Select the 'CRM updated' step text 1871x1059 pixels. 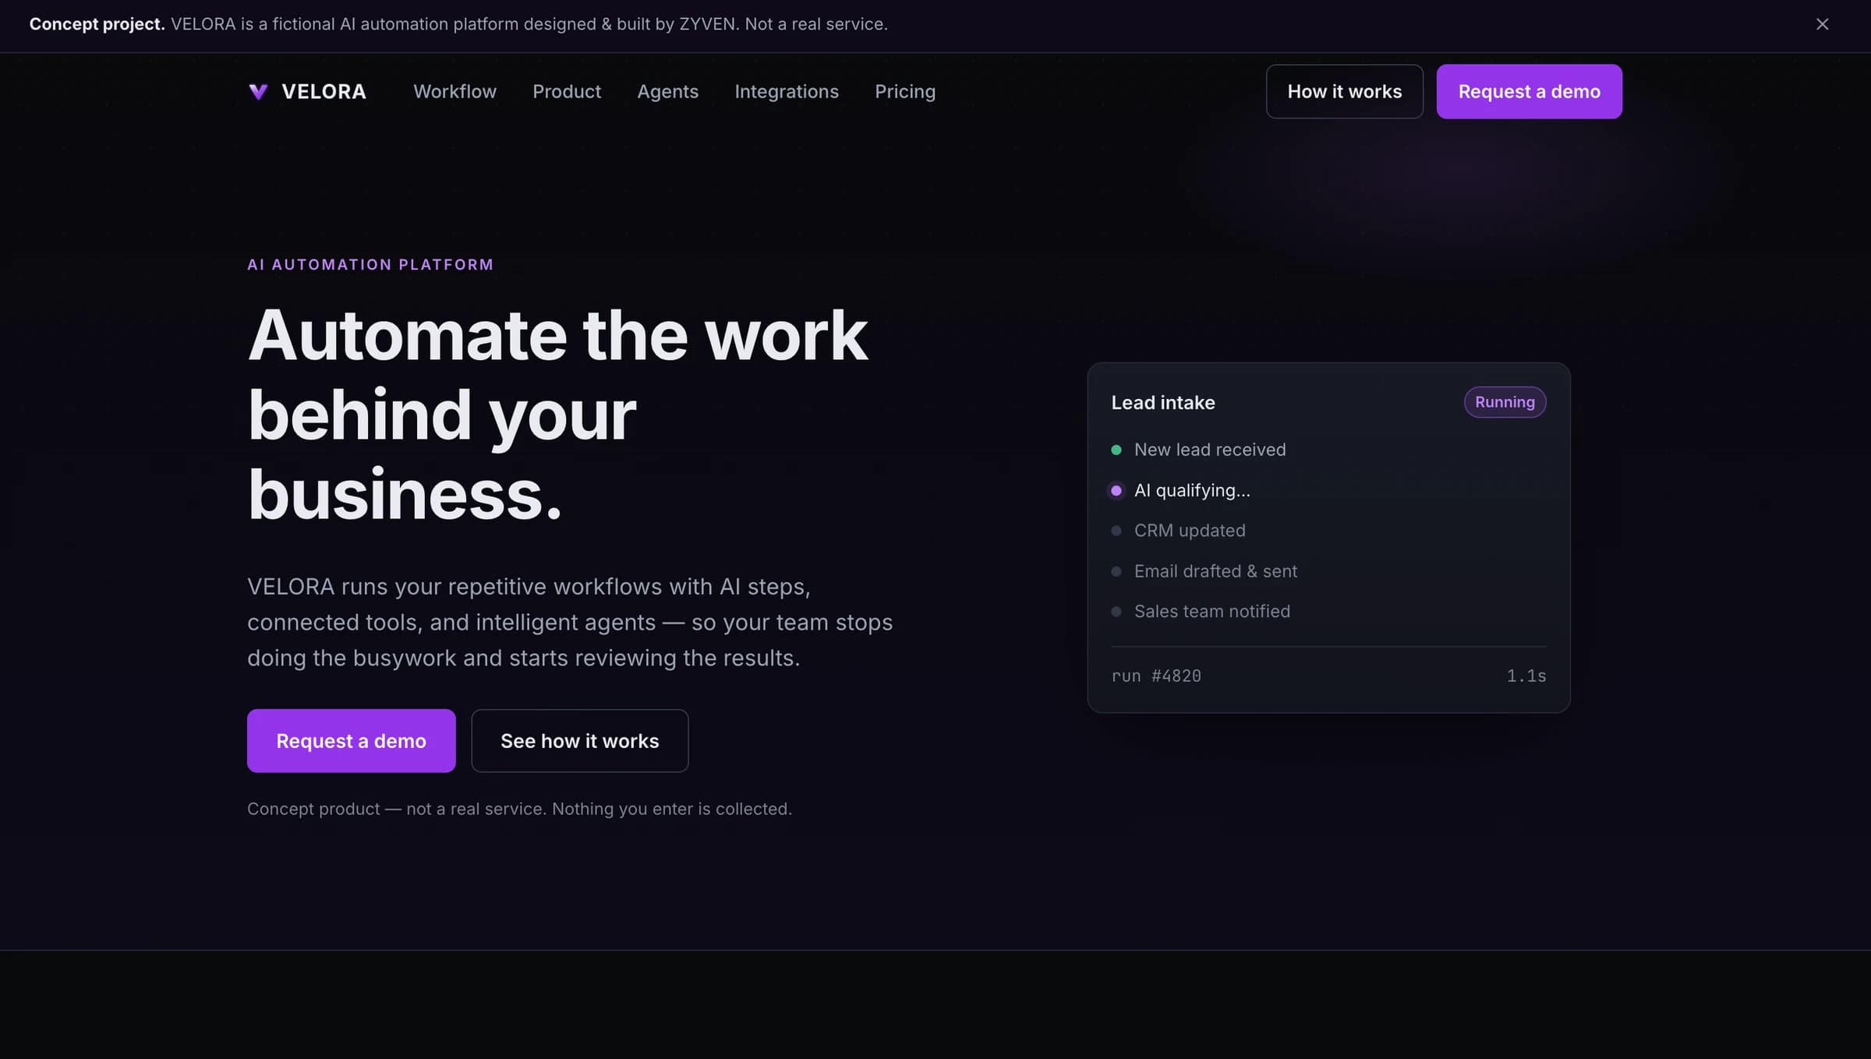(x=1190, y=531)
